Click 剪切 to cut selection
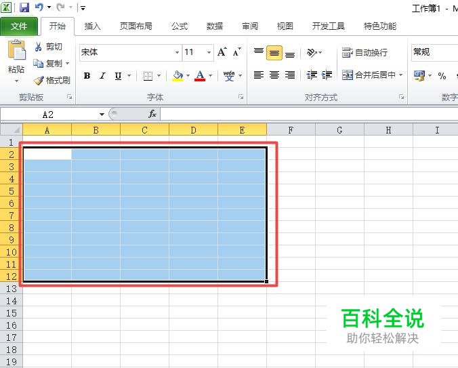458x368 pixels. click(49, 47)
